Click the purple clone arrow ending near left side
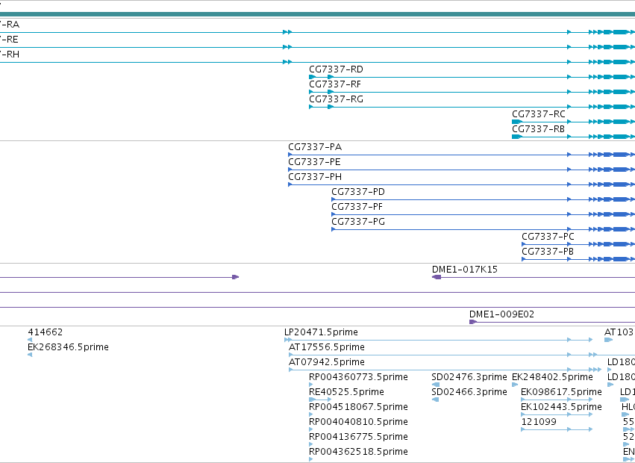This screenshot has height=463, width=635. (x=235, y=277)
